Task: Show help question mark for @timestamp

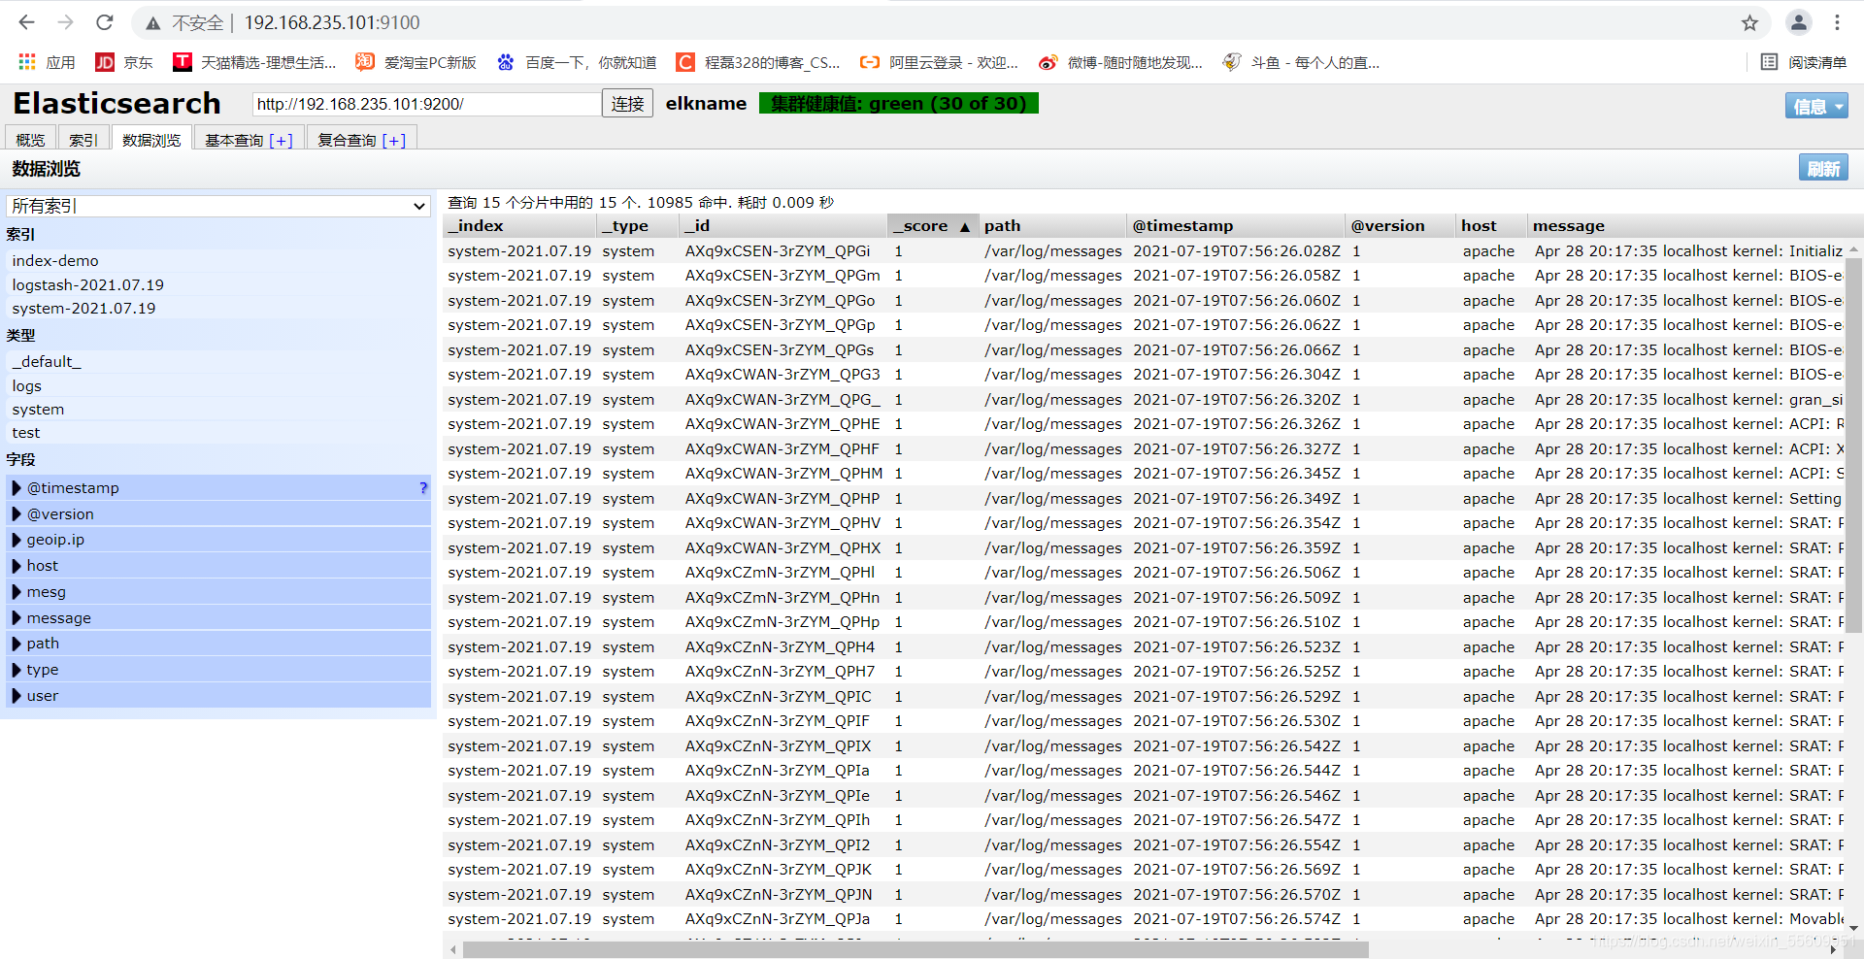Action: click(x=423, y=488)
